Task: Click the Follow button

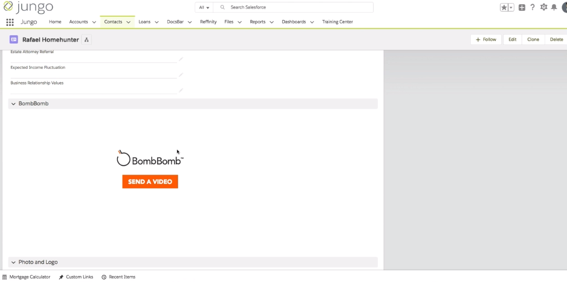Action: [x=487, y=39]
